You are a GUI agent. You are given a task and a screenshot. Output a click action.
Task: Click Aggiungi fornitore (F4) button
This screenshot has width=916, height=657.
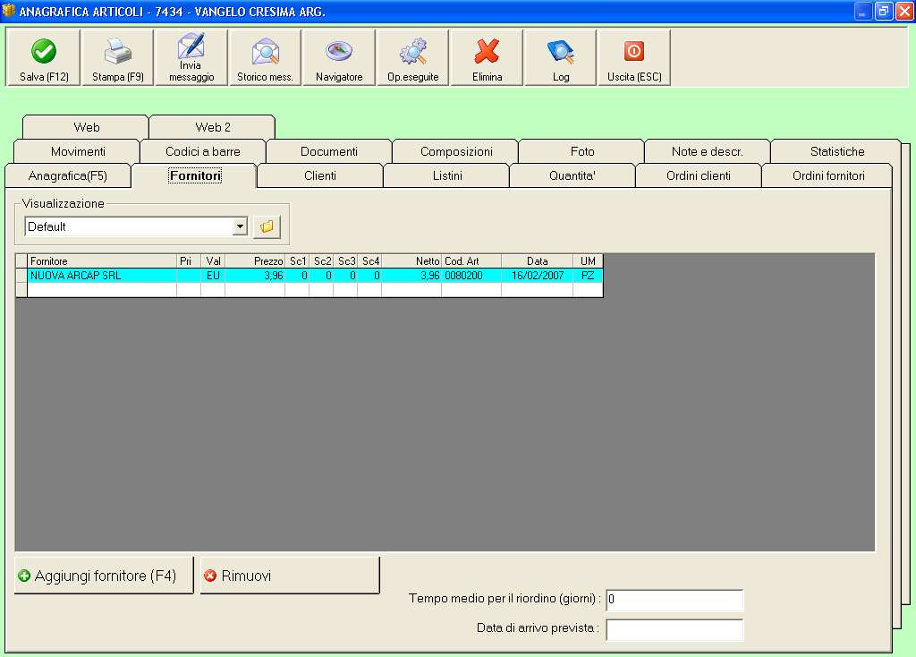(x=104, y=576)
